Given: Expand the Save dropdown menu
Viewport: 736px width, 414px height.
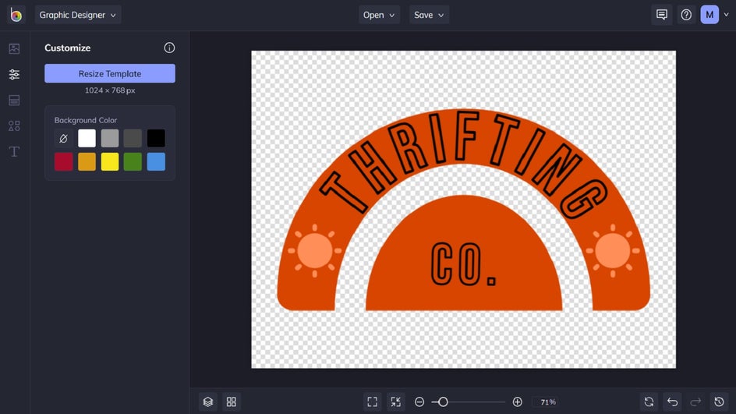Looking at the screenshot, I should click(429, 15).
